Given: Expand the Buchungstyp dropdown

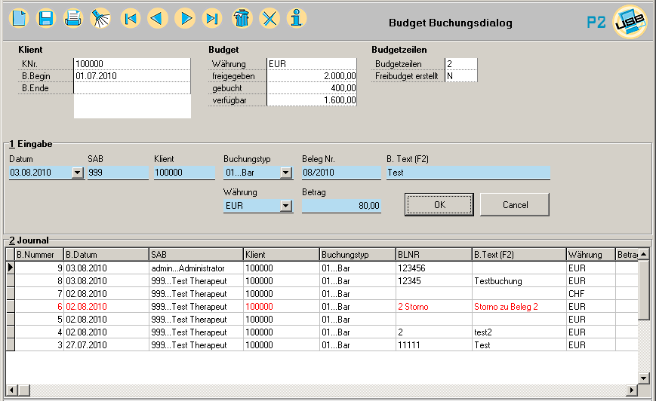Looking at the screenshot, I should point(285,173).
